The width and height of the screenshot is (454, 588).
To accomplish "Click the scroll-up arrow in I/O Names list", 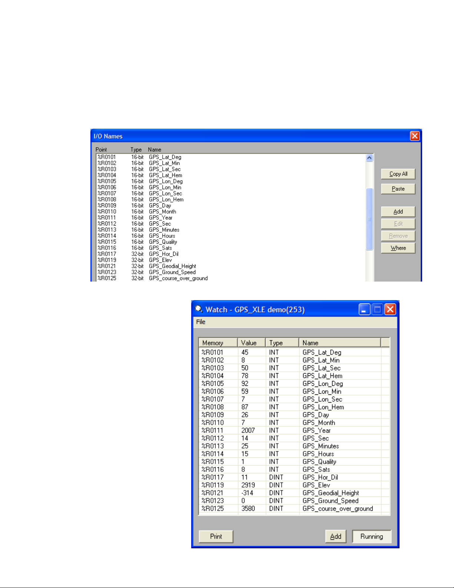I will [369, 158].
